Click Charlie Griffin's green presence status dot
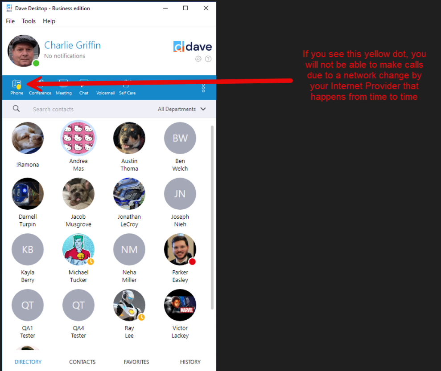 tap(36, 63)
